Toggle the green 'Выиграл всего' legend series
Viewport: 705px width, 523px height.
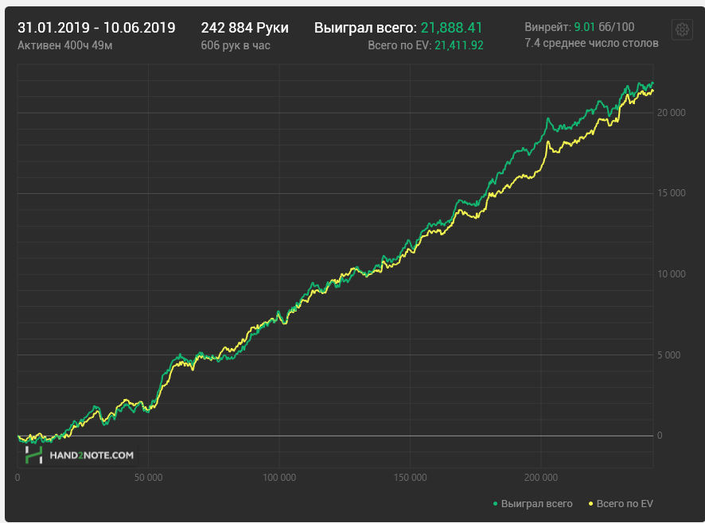coord(533,504)
